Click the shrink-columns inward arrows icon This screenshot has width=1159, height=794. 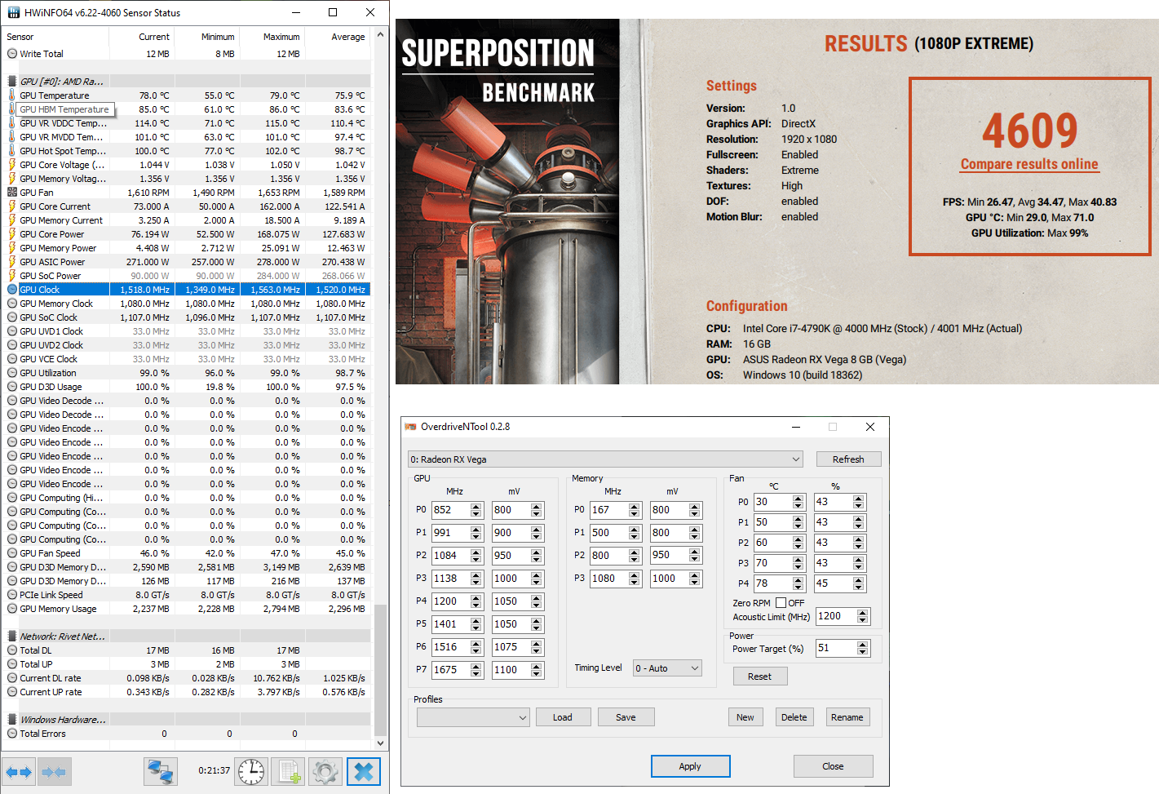pos(54,771)
